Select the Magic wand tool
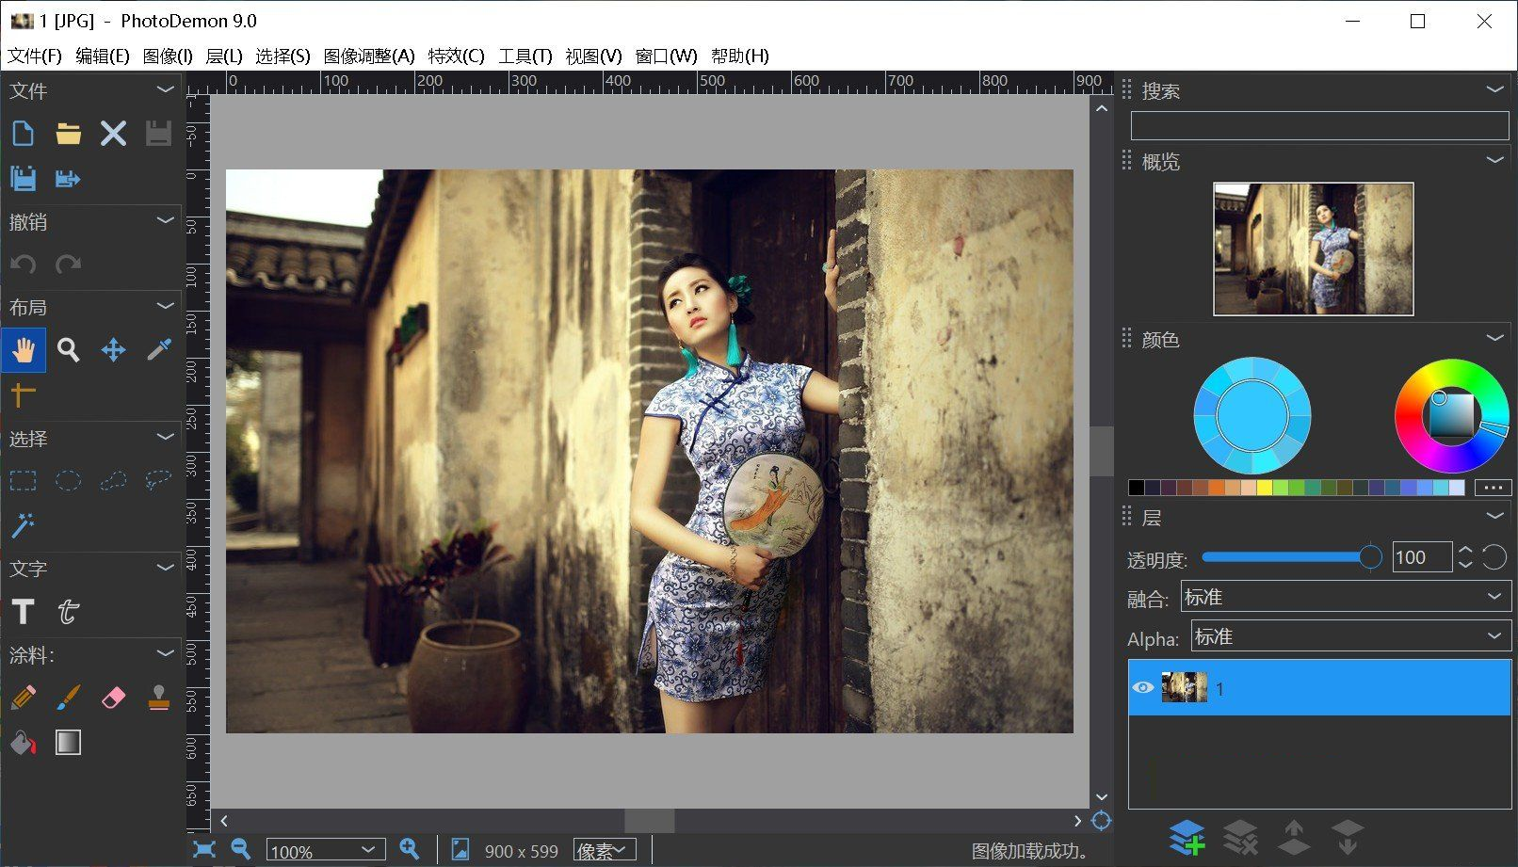 click(x=23, y=525)
